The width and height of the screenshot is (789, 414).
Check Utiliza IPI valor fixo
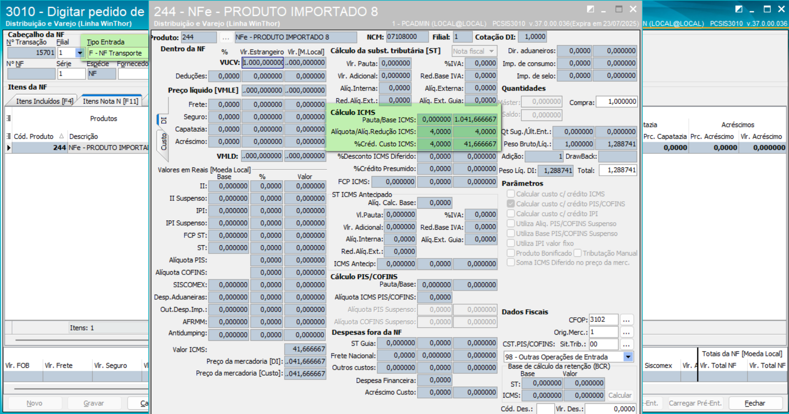coord(511,243)
